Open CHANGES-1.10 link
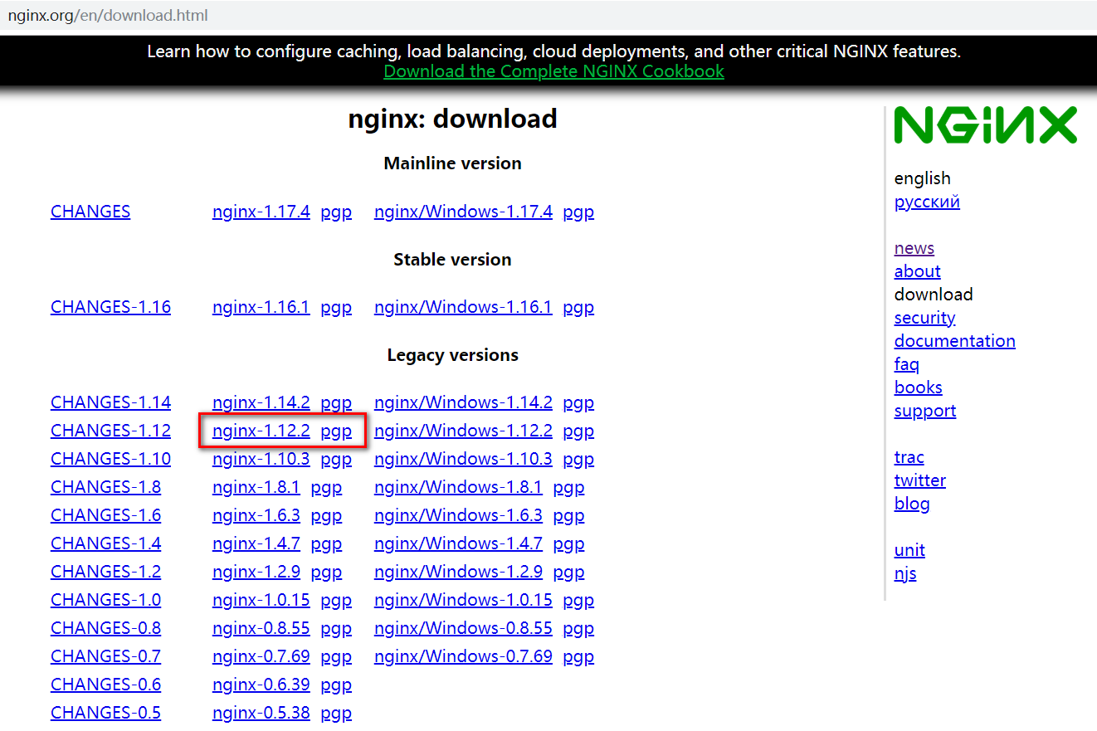1097x731 pixels. [x=110, y=459]
